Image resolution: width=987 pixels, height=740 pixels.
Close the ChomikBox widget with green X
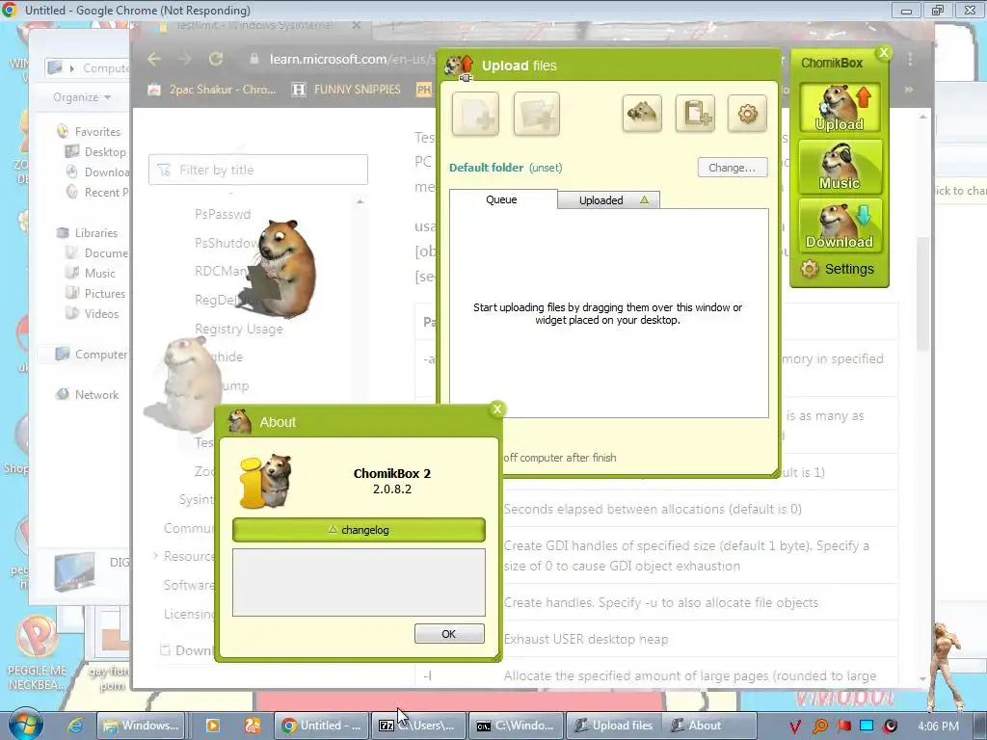(x=884, y=53)
